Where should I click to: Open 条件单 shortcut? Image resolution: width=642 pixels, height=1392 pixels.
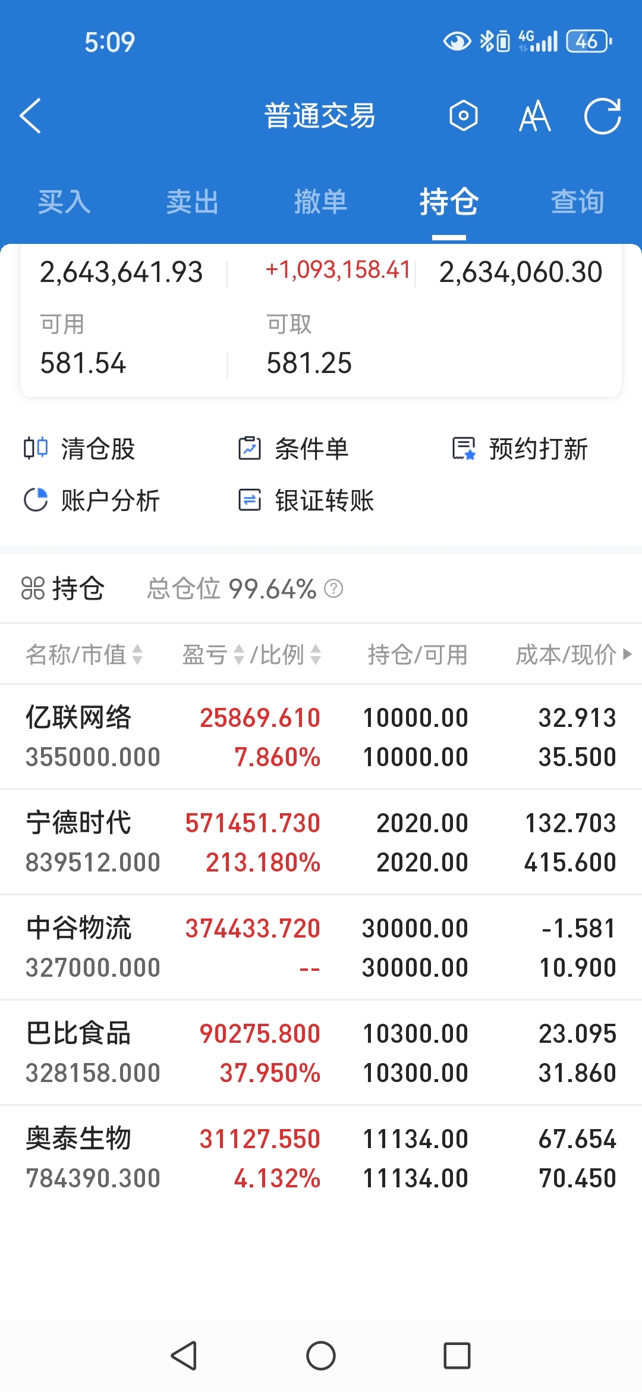point(293,449)
